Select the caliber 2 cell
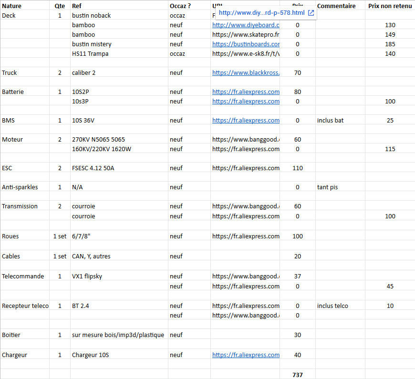 coord(119,73)
